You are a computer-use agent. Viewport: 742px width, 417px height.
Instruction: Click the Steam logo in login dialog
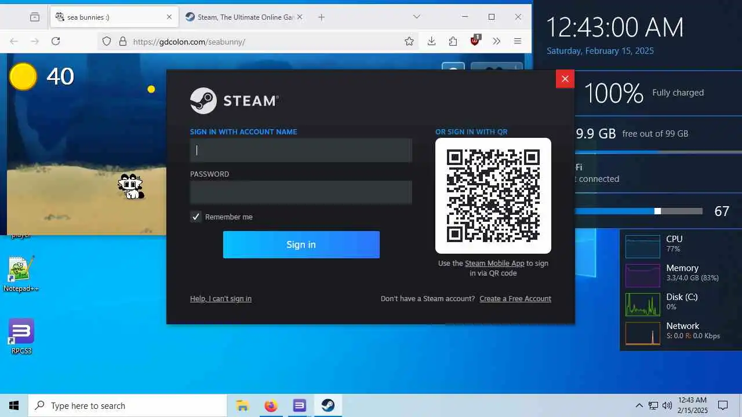click(234, 101)
